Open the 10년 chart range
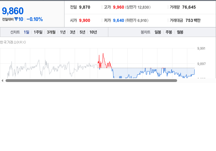This screenshot has height=151, width=216. [x=93, y=32]
